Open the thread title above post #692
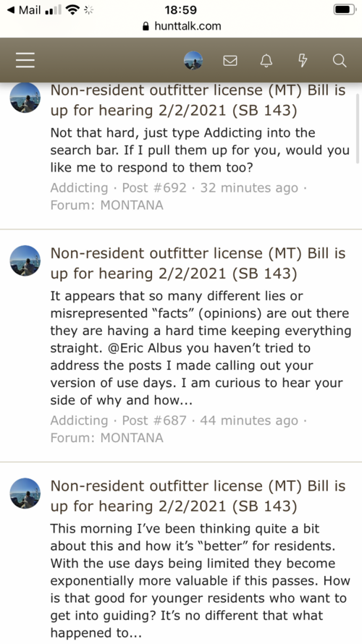Viewport: 362px width, 644px height. tap(198, 100)
